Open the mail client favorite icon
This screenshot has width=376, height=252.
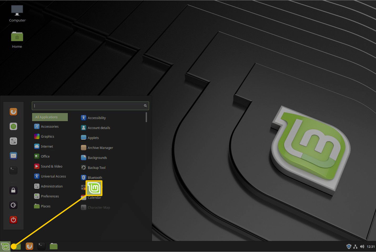pyautogui.click(x=13, y=156)
